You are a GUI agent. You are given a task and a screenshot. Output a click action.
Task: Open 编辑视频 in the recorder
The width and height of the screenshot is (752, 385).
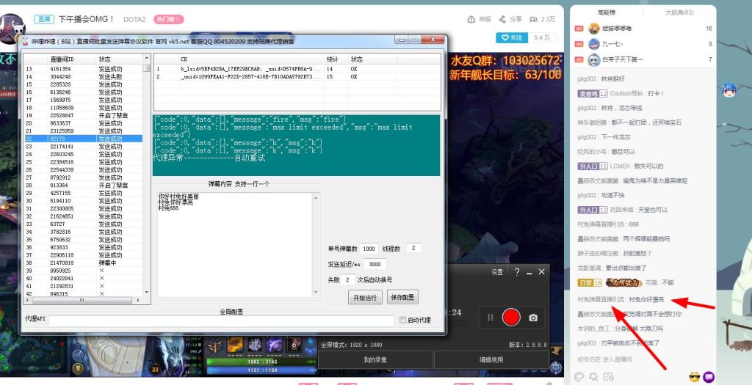pos(491,359)
